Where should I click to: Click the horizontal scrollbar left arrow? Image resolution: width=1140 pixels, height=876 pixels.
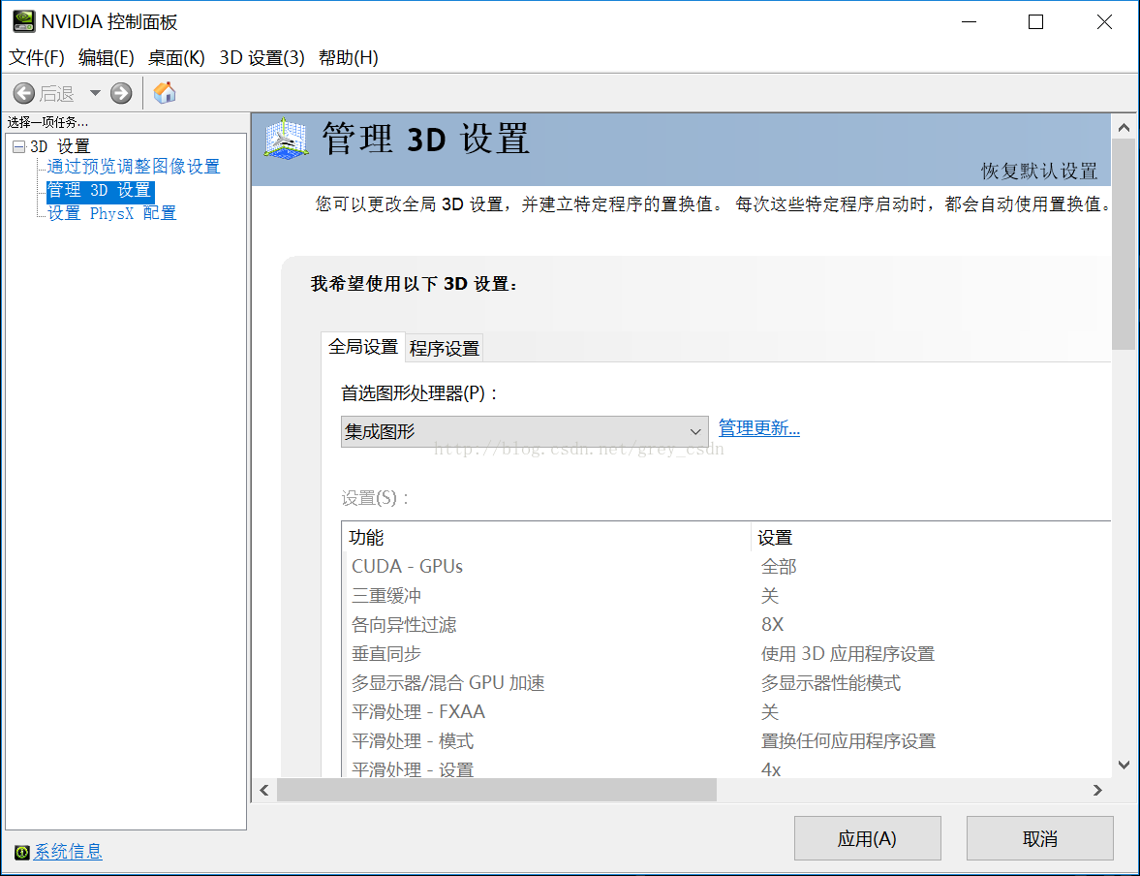tap(263, 790)
